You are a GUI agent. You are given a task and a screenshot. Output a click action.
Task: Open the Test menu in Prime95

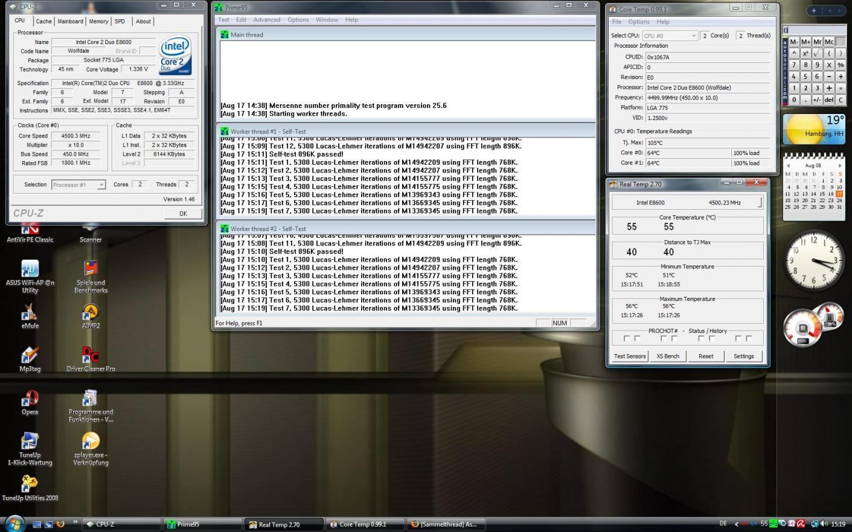pos(223,20)
